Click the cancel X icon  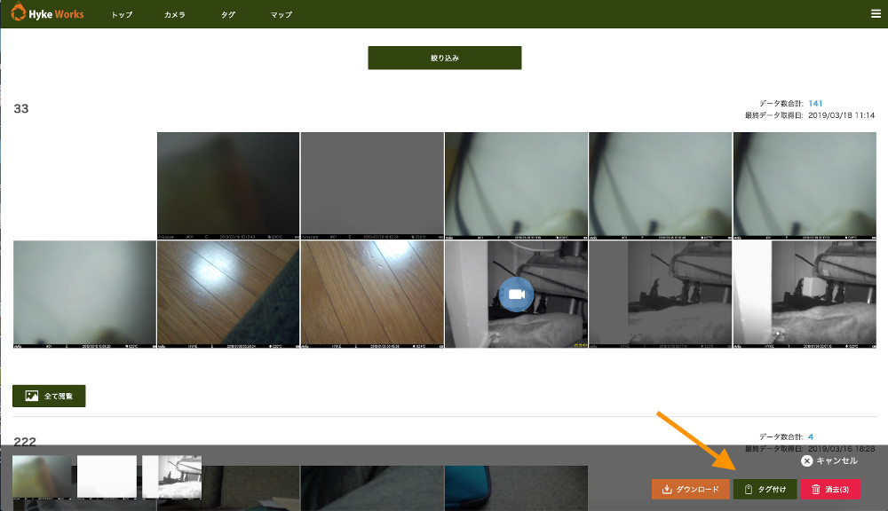[806, 460]
